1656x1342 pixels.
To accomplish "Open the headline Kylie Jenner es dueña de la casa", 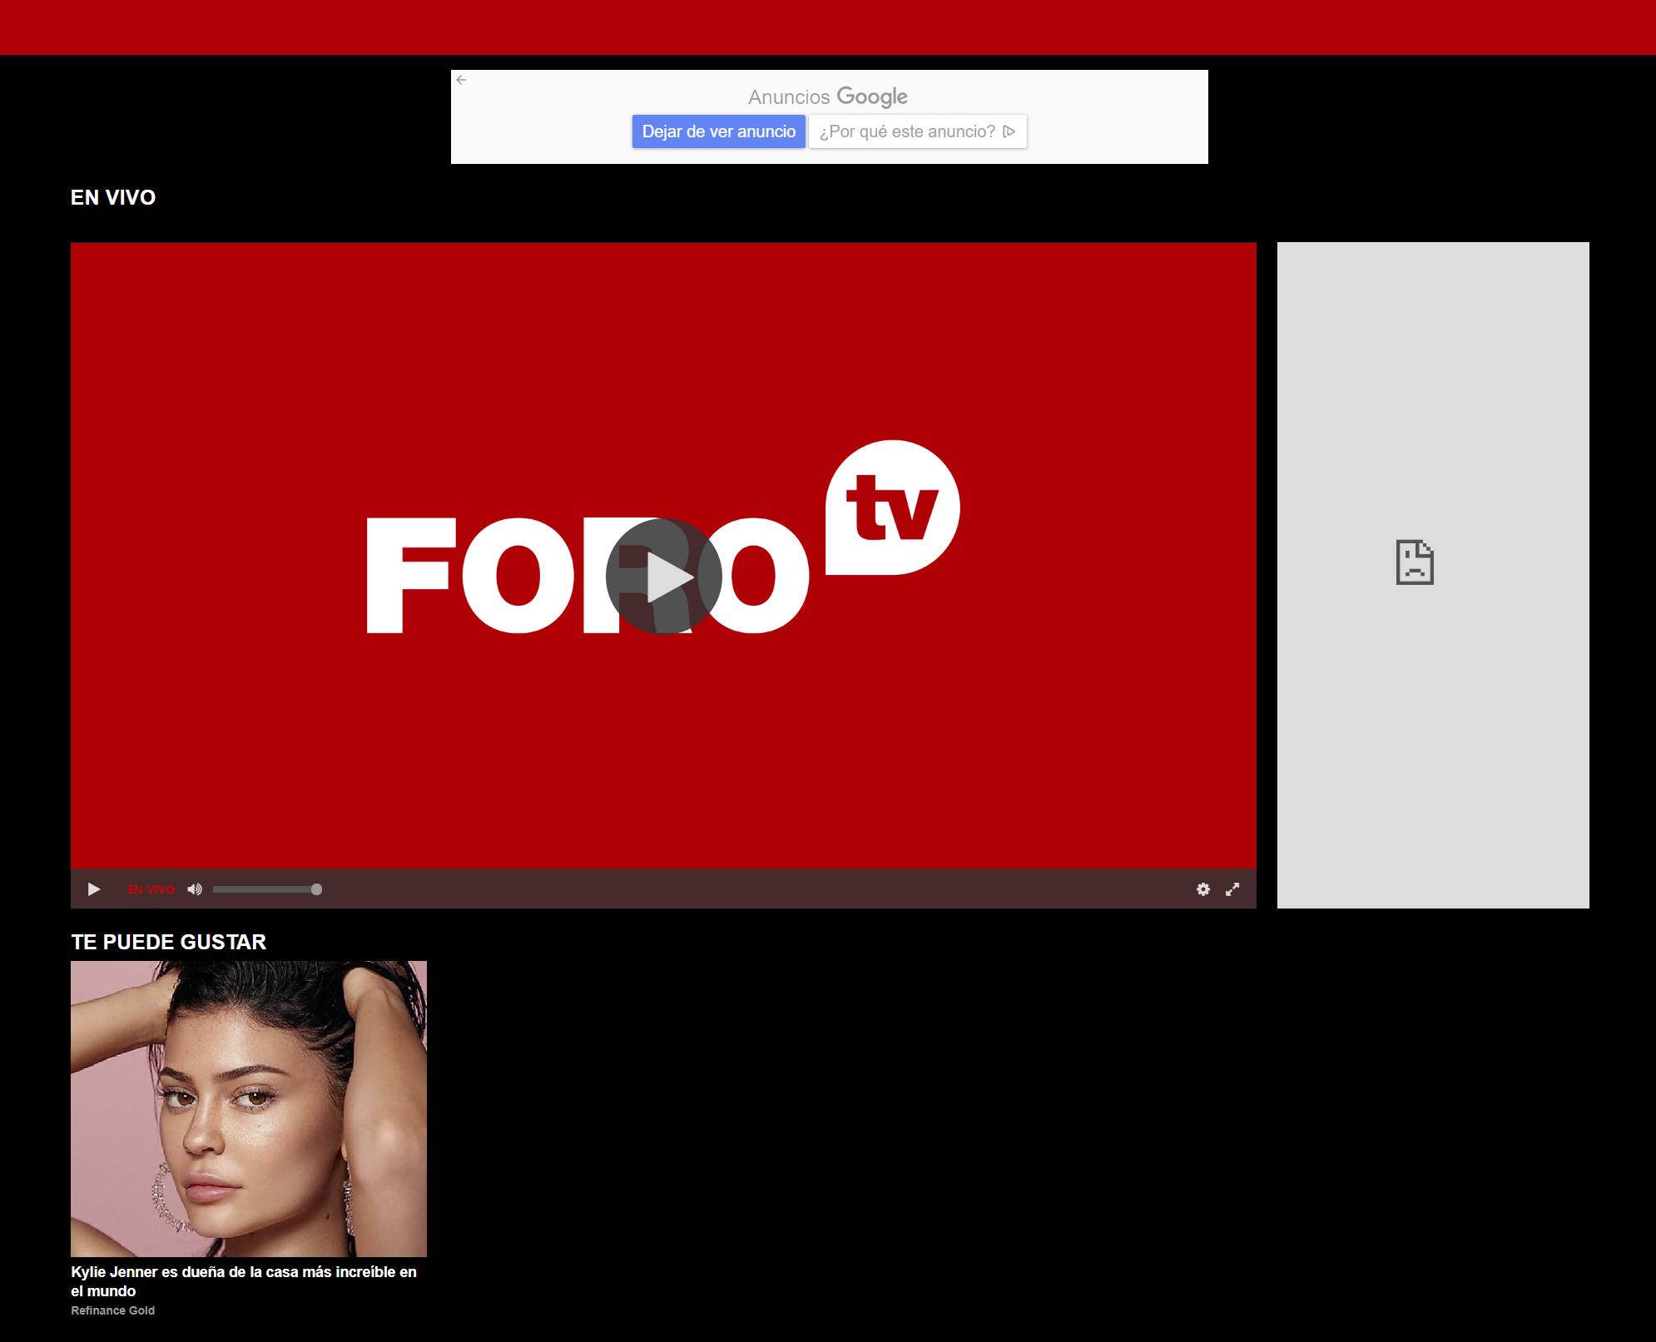I will tap(244, 1281).
